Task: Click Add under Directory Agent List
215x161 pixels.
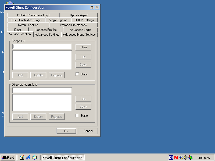Action: pos(20,117)
